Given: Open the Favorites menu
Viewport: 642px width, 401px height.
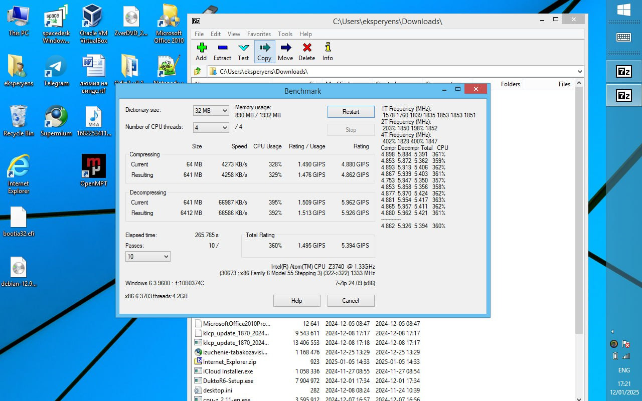Looking at the screenshot, I should [x=259, y=34].
